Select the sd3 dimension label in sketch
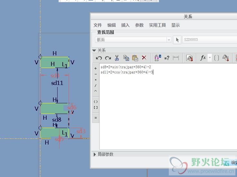The width and height of the screenshot is (237, 177). (x=81, y=131)
